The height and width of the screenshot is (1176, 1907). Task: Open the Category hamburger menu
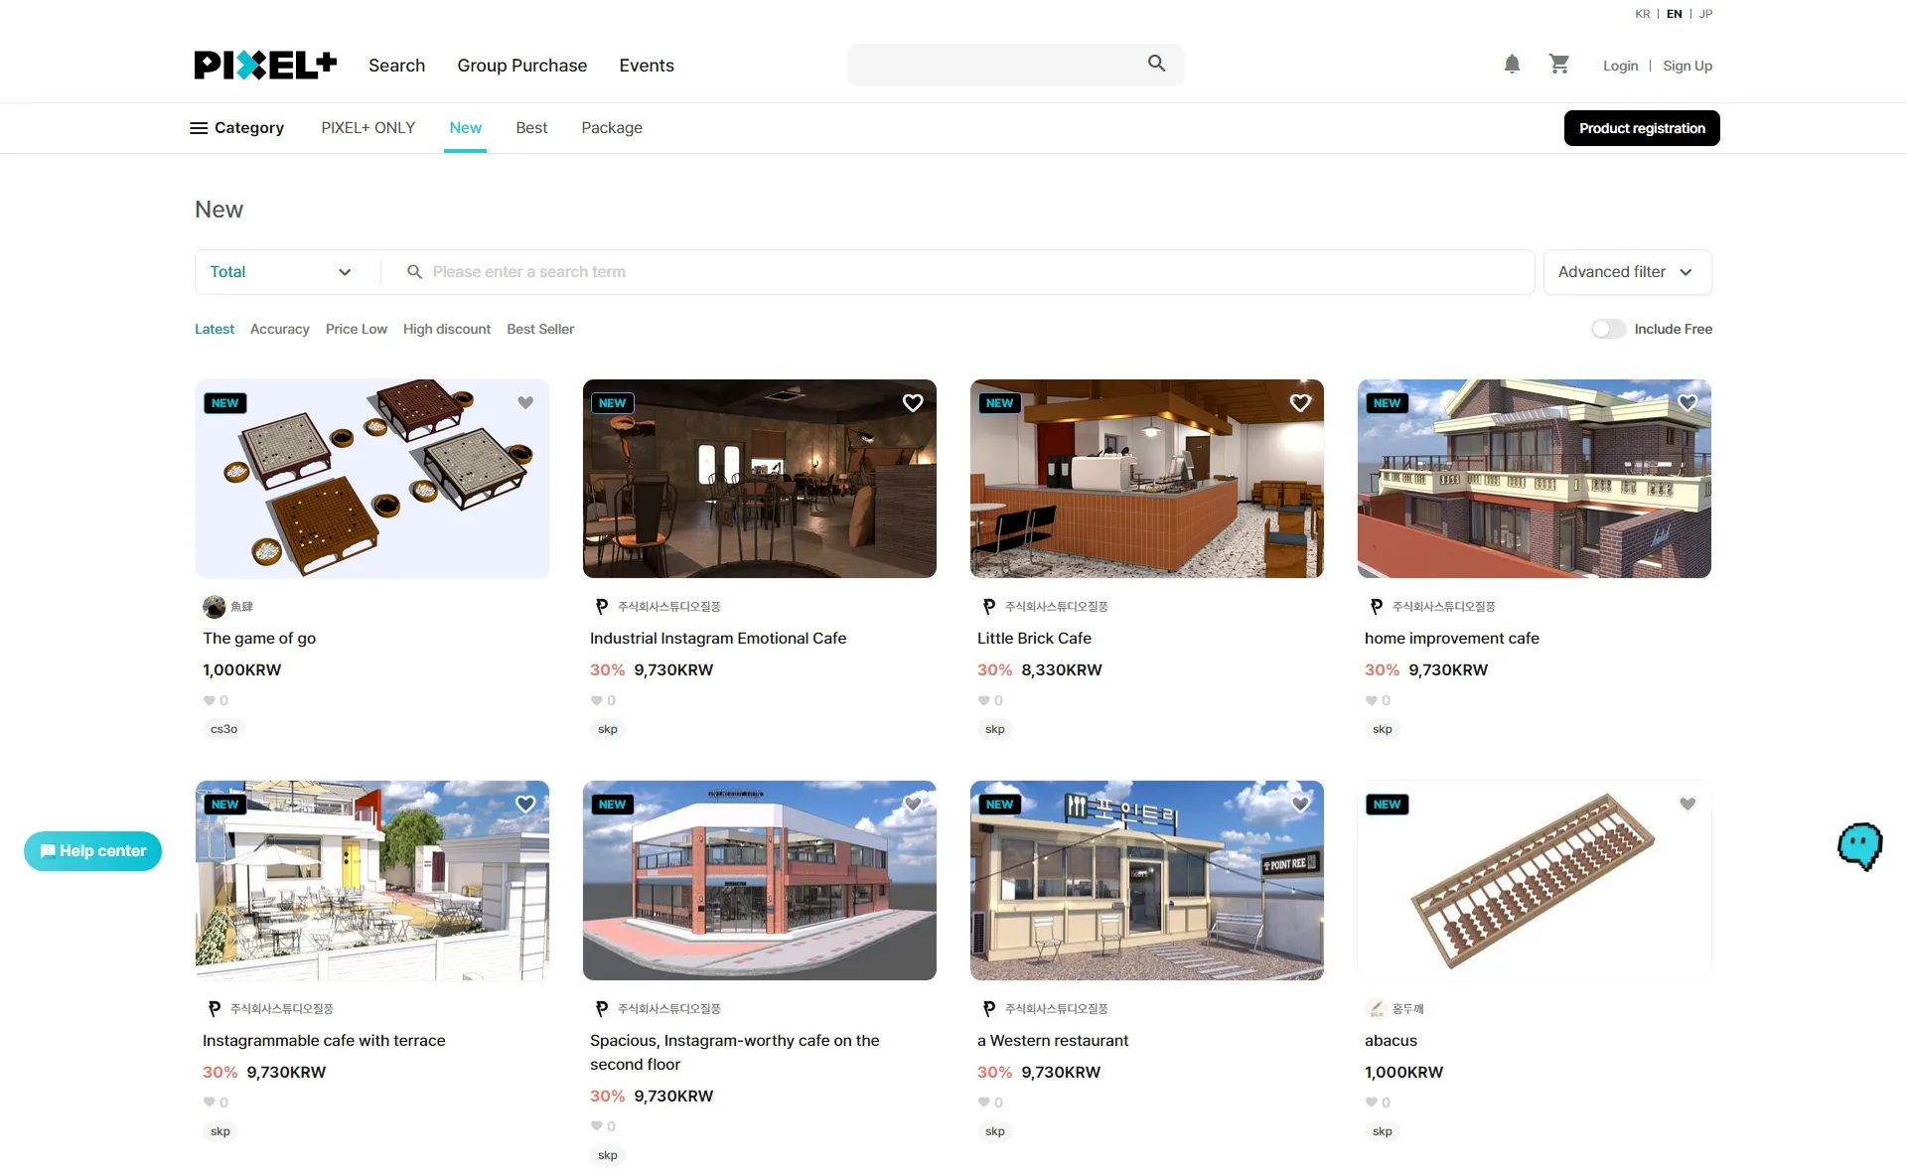236,128
